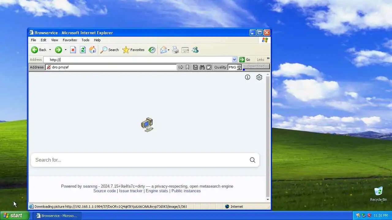Expand the Links toolbar chevron

click(268, 58)
